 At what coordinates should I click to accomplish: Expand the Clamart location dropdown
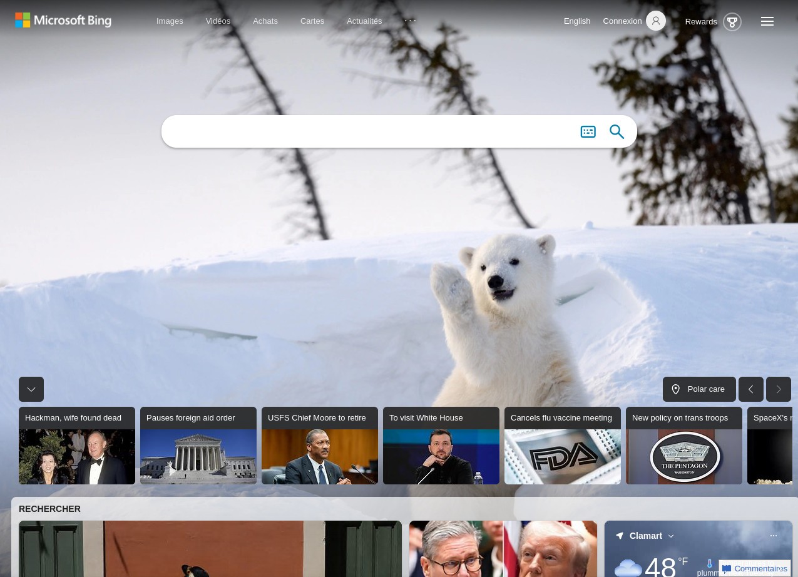670,536
